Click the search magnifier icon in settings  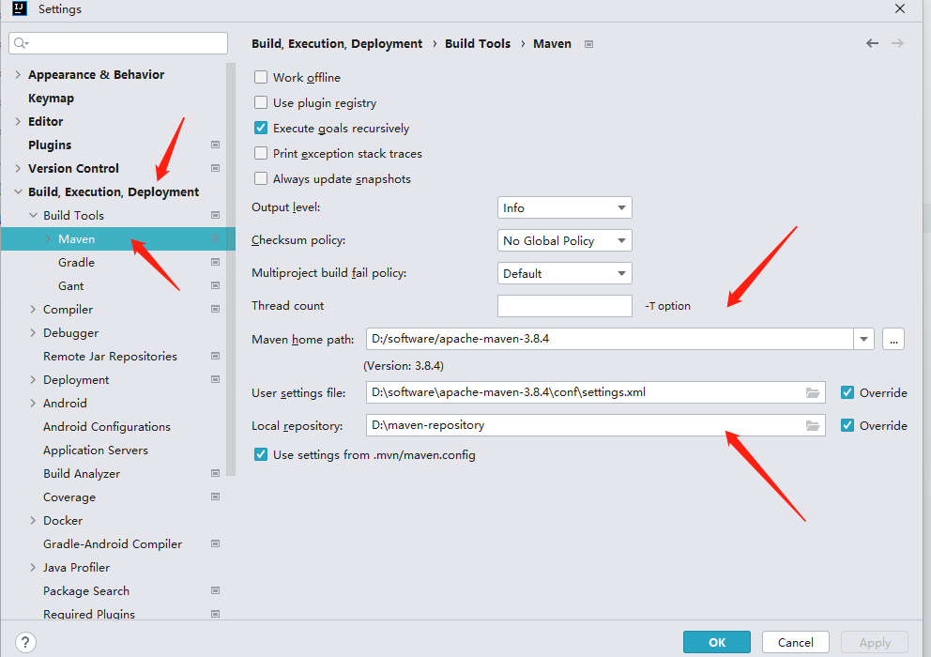click(21, 43)
